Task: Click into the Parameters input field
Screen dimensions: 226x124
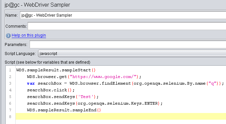Action: (x=128, y=44)
